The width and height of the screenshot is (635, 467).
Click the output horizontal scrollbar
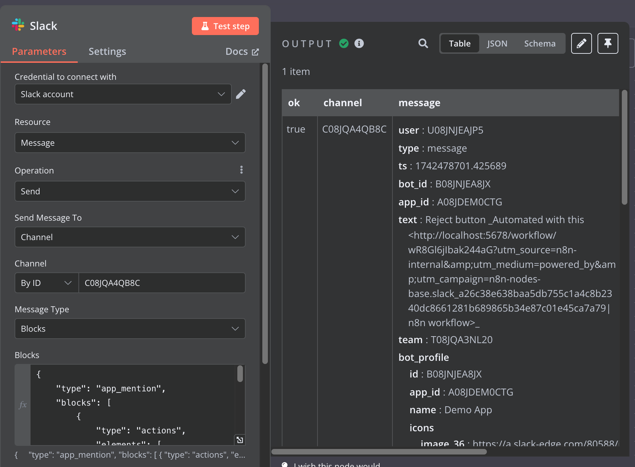(379, 452)
